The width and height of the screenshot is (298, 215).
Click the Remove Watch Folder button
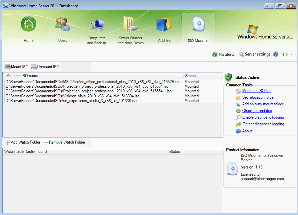pyautogui.click(x=64, y=142)
